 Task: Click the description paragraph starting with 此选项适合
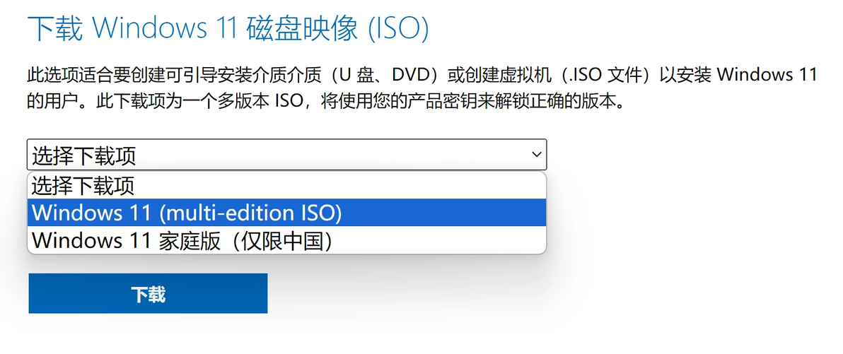[422, 88]
